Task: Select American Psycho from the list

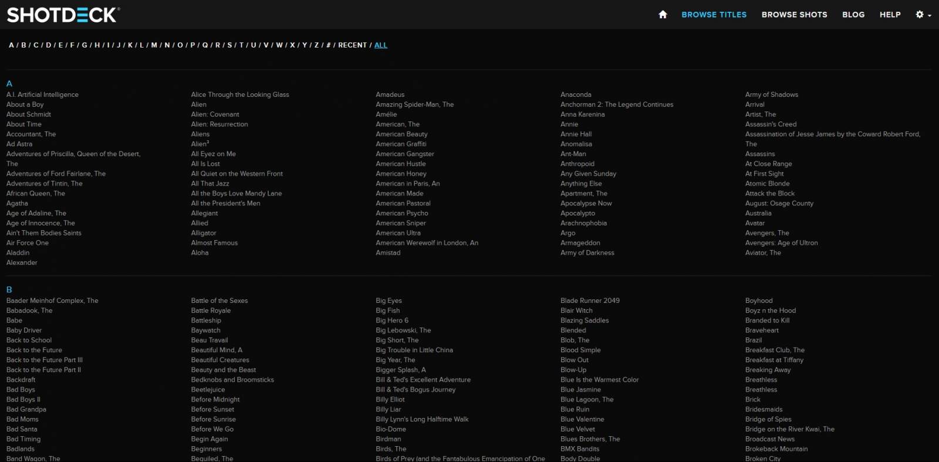Action: click(x=401, y=213)
